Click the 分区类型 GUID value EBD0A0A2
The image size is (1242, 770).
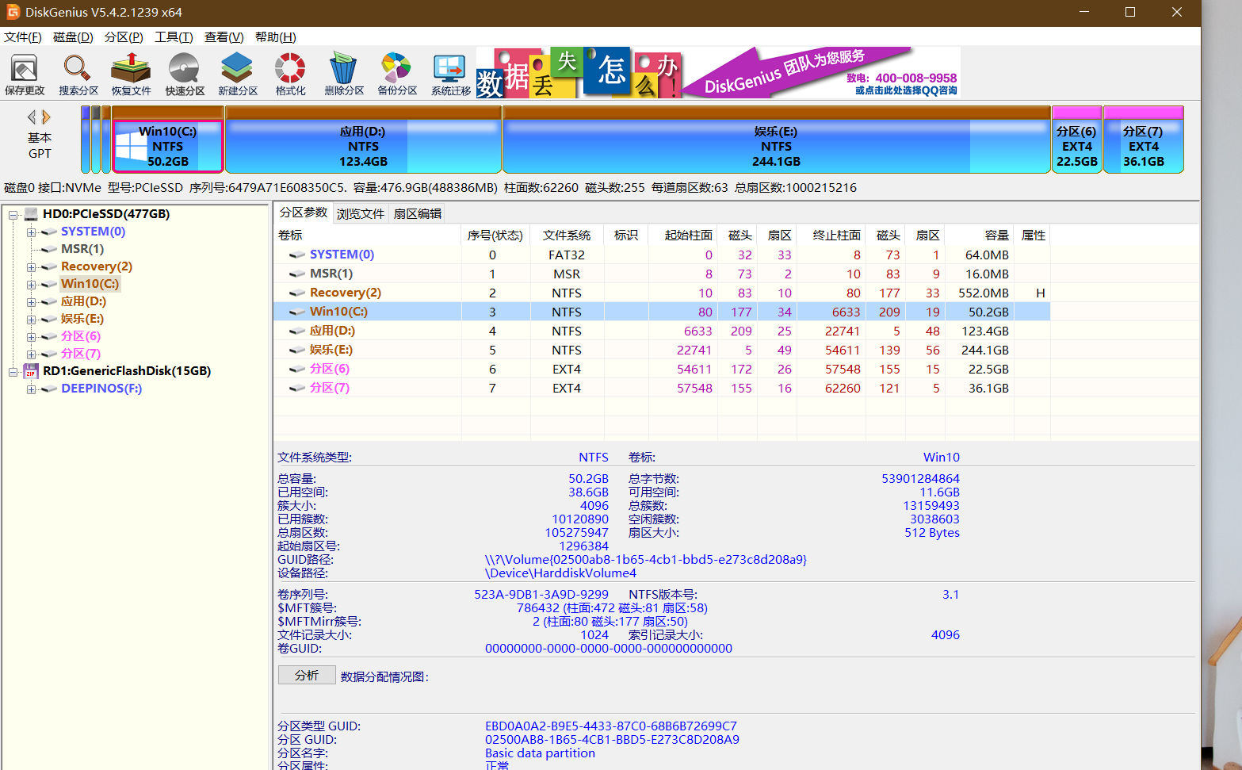point(611,726)
